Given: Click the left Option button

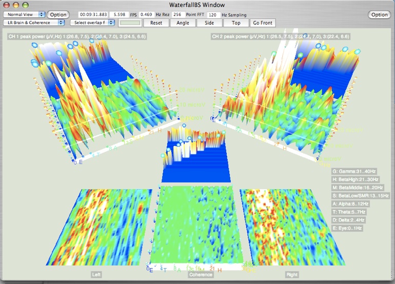Looking at the screenshot, I should [x=58, y=15].
